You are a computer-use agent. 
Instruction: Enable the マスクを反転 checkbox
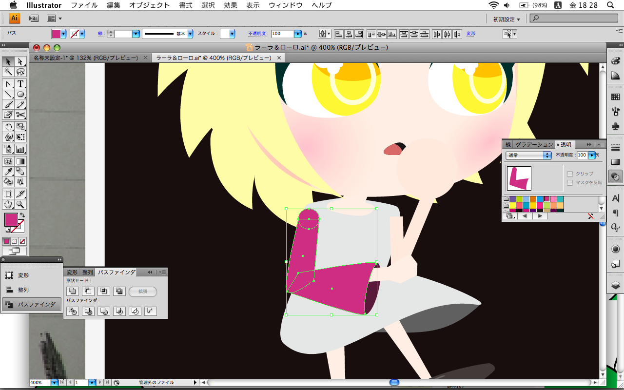point(570,182)
